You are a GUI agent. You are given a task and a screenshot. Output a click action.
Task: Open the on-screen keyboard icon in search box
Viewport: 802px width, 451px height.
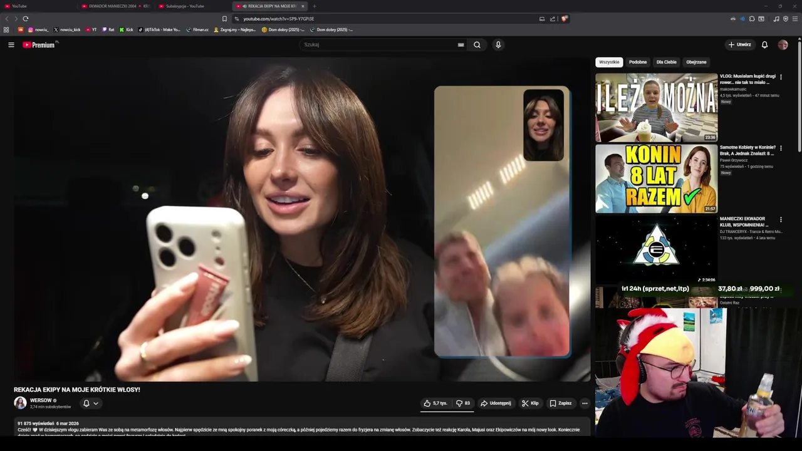pos(461,44)
